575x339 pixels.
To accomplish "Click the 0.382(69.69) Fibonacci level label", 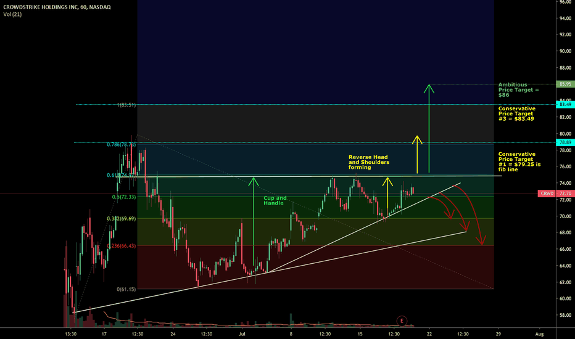I will (x=122, y=219).
